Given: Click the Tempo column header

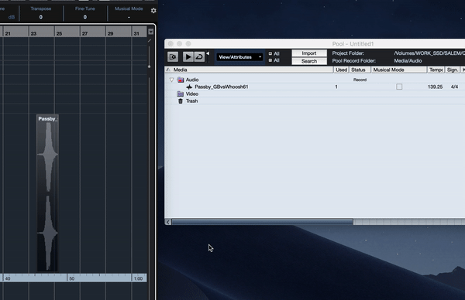Looking at the screenshot, I should (436, 70).
